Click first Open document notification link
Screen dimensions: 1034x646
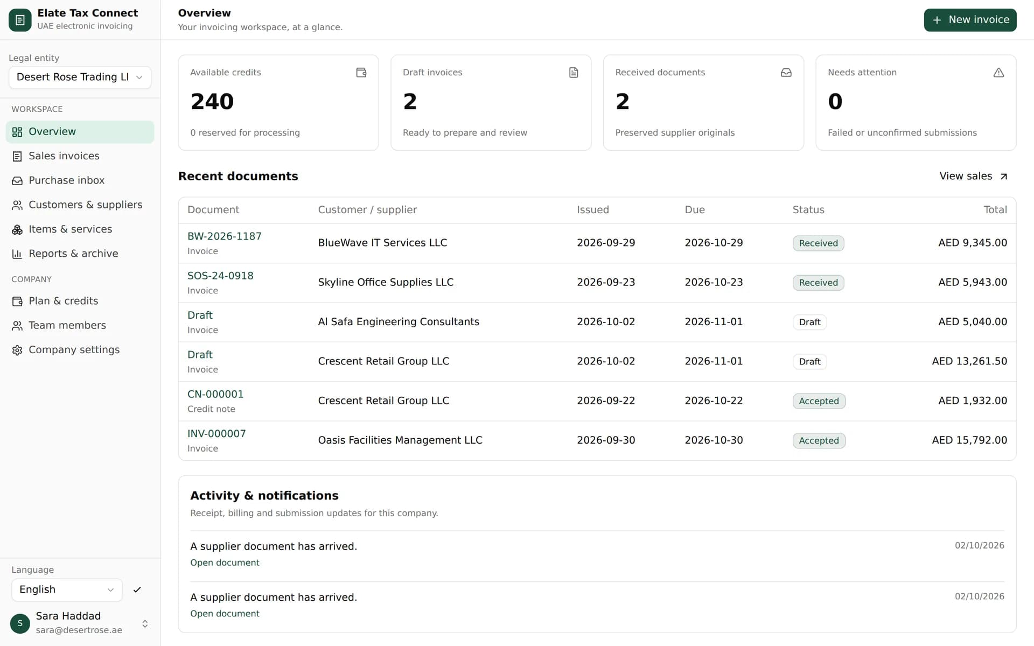point(225,563)
